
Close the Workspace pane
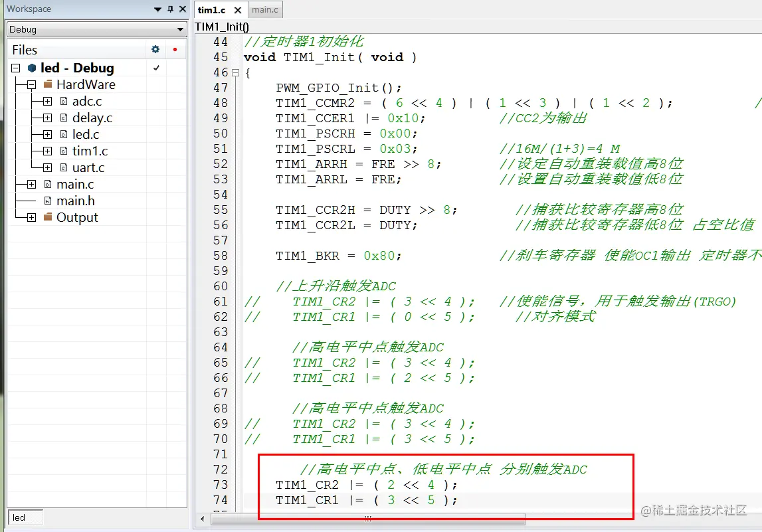[x=183, y=9]
